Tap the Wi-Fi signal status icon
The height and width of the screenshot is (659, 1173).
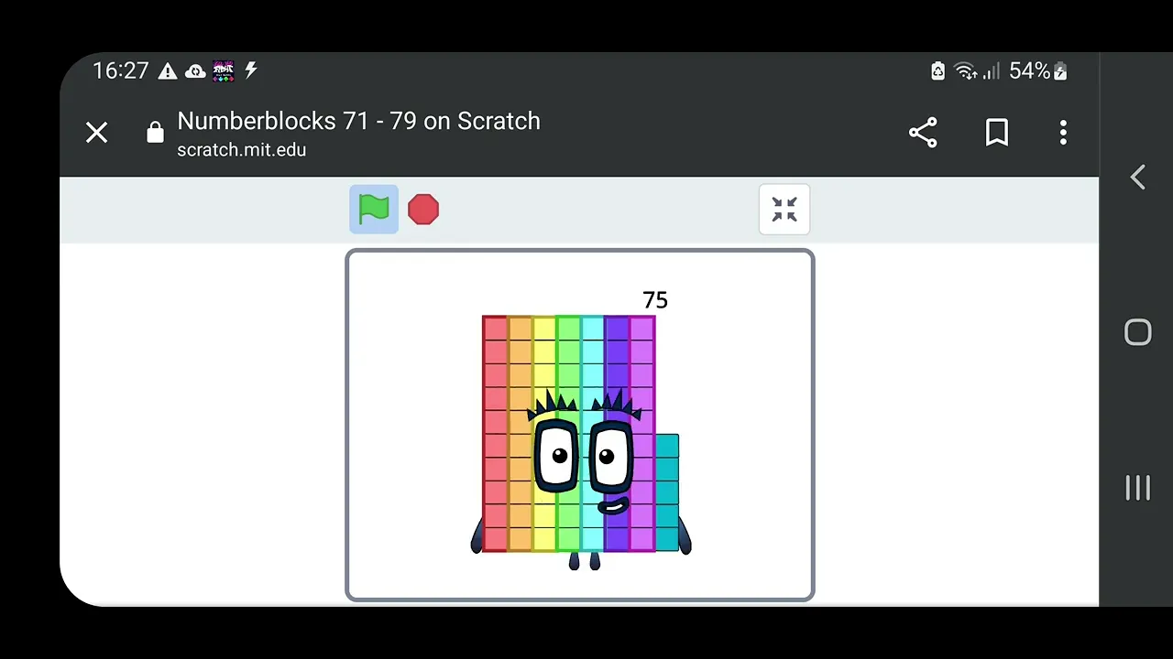965,71
